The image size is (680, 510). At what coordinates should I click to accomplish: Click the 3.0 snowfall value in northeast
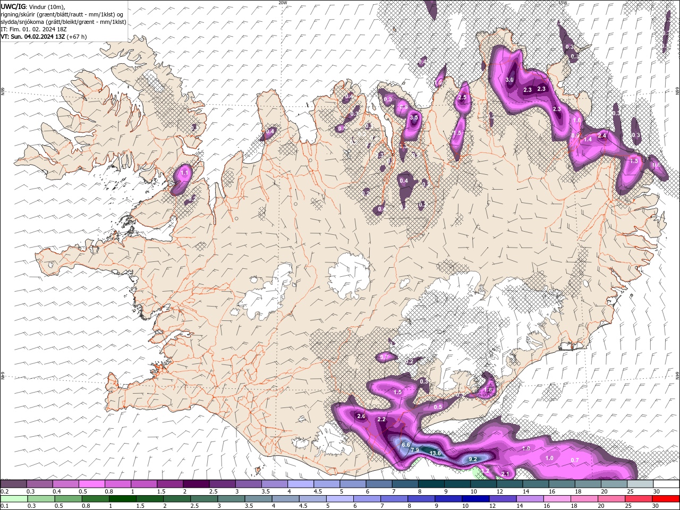tap(509, 80)
